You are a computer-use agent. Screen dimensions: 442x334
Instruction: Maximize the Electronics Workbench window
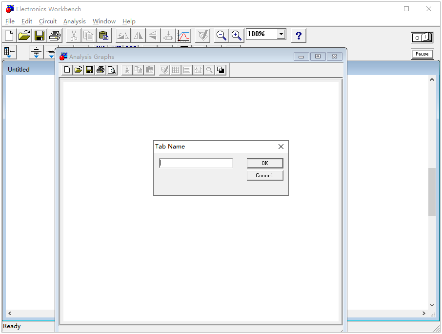pyautogui.click(x=406, y=9)
